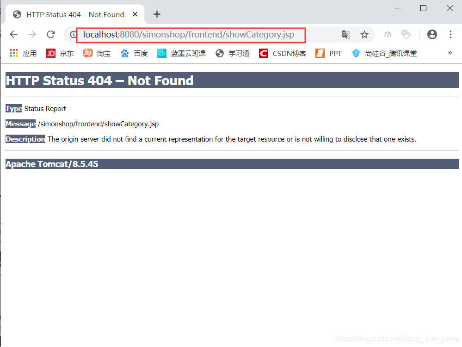Image resolution: width=462 pixels, height=347 pixels.
Task: Open the CSDN博客 bookmark
Action: point(283,53)
